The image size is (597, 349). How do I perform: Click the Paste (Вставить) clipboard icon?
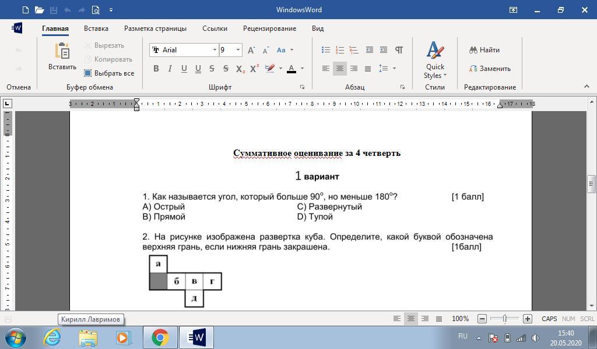coord(62,51)
